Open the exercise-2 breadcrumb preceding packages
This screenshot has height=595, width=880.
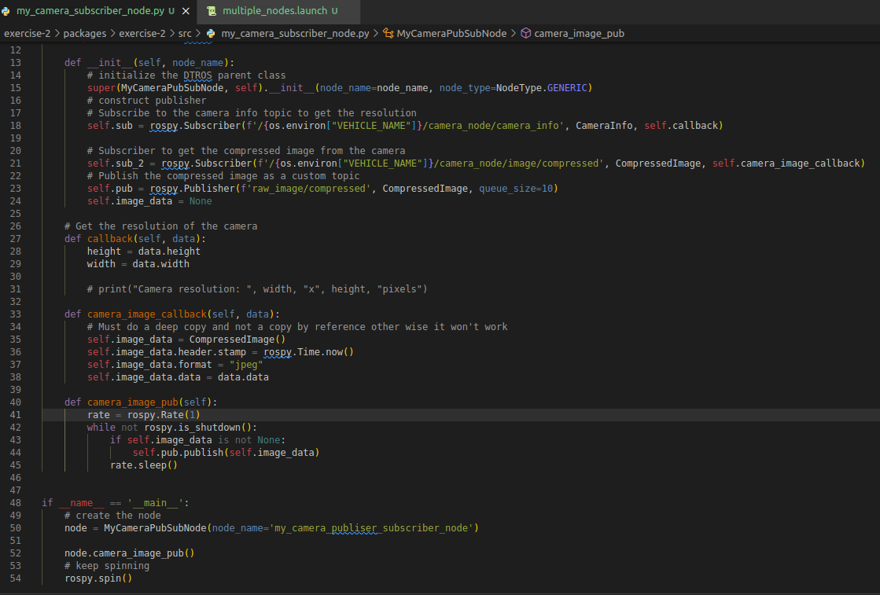point(28,34)
